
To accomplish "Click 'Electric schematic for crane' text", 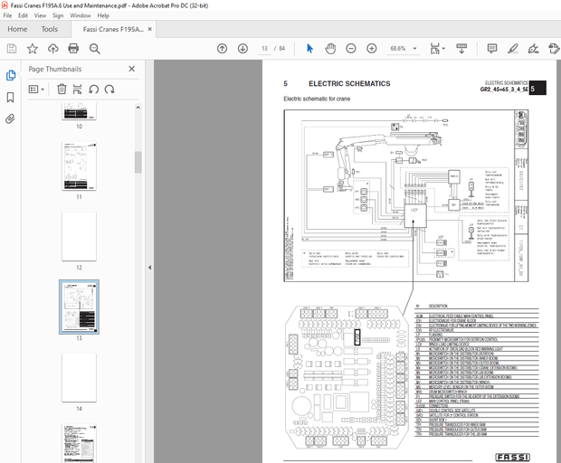I will click(317, 99).
